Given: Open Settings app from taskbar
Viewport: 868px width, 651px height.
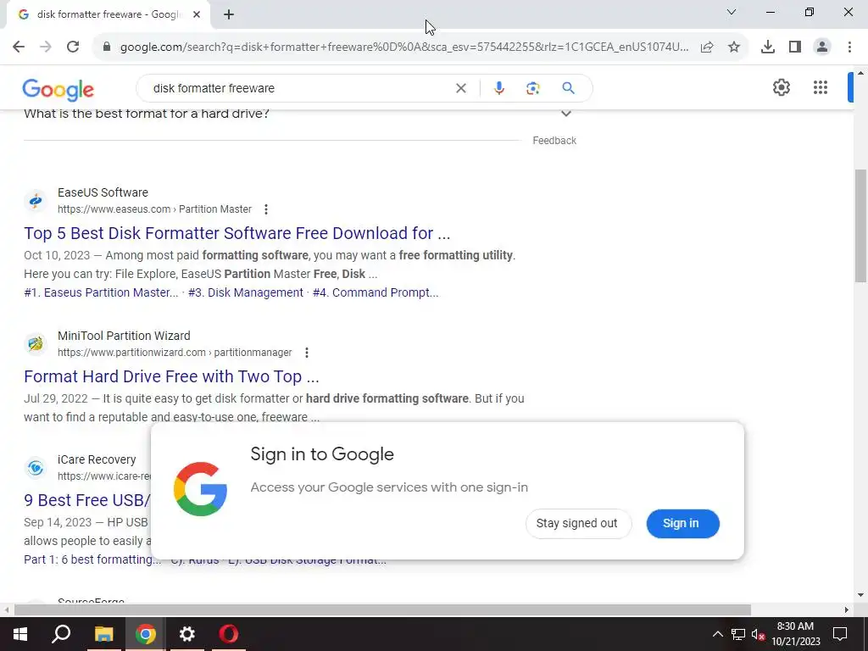Looking at the screenshot, I should [x=187, y=634].
